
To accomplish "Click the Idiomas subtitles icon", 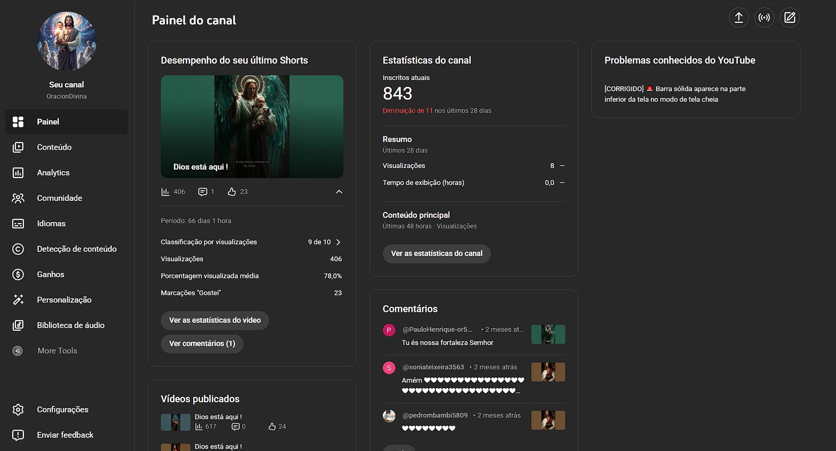I will (18, 224).
